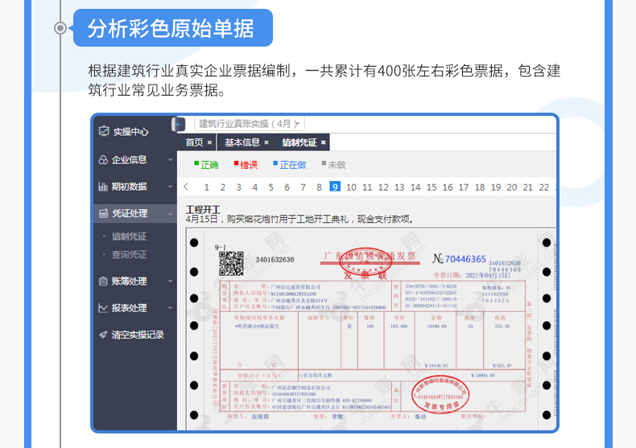Close the 填制凭证 tab
The image size is (636, 448).
point(324,142)
